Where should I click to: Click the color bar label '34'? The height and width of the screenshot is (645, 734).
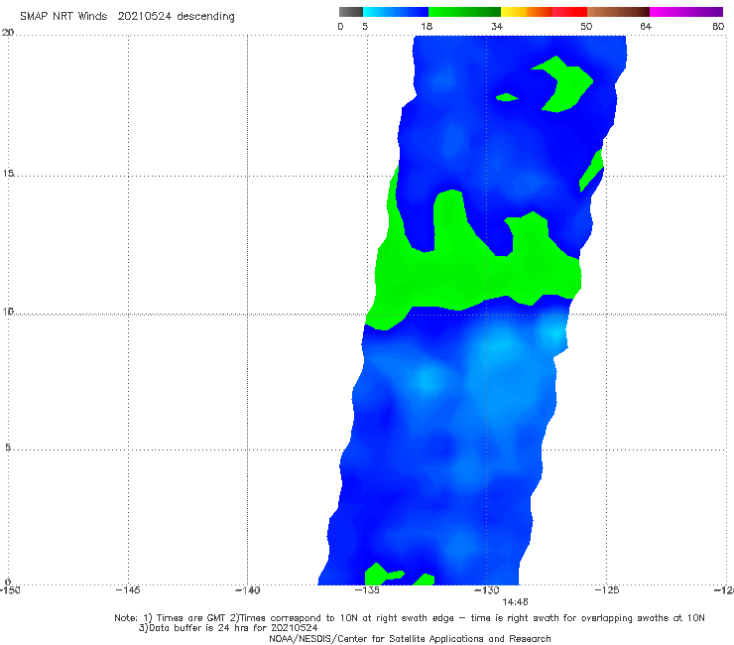coord(497,27)
